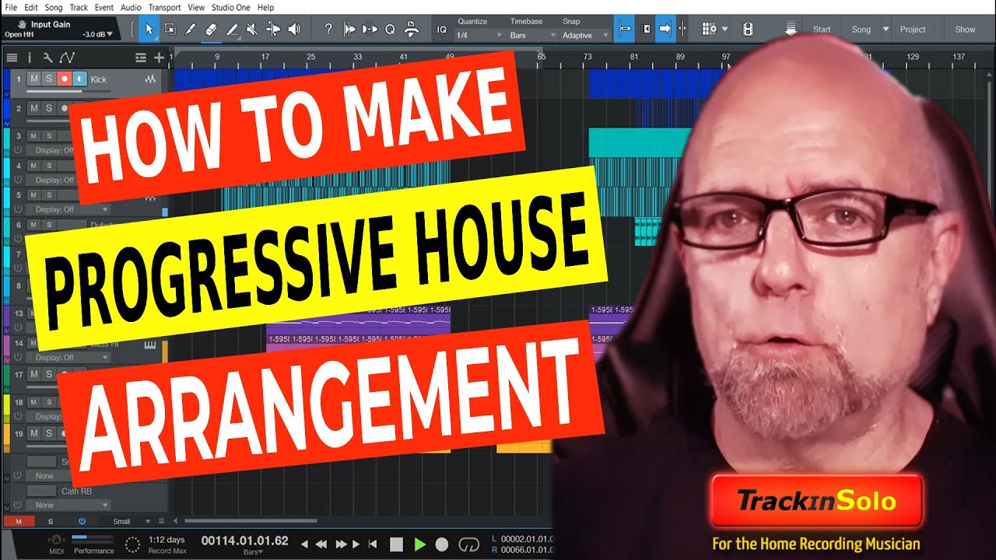Toggle monitor on Kick track
This screenshot has width=996, height=560.
[79, 79]
